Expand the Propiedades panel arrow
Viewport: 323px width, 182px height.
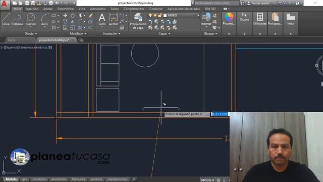(229, 34)
